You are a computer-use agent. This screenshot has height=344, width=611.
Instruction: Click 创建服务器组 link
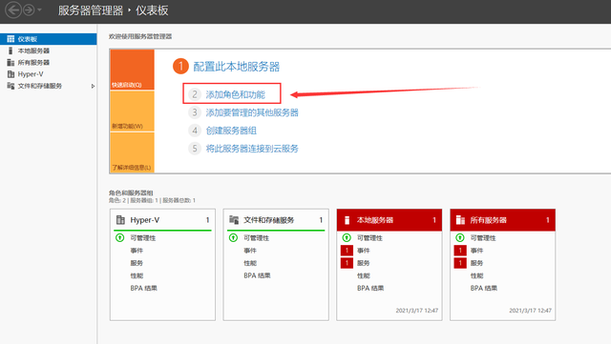[231, 131]
